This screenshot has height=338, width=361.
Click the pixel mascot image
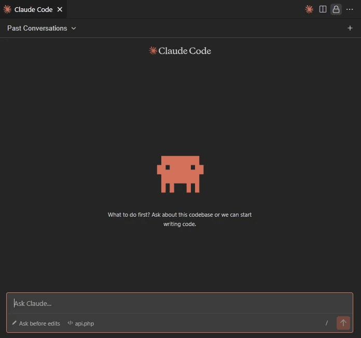pos(180,174)
